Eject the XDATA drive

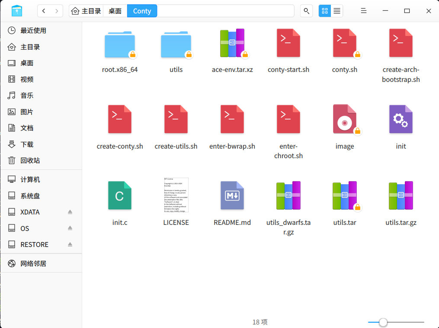[70, 212]
